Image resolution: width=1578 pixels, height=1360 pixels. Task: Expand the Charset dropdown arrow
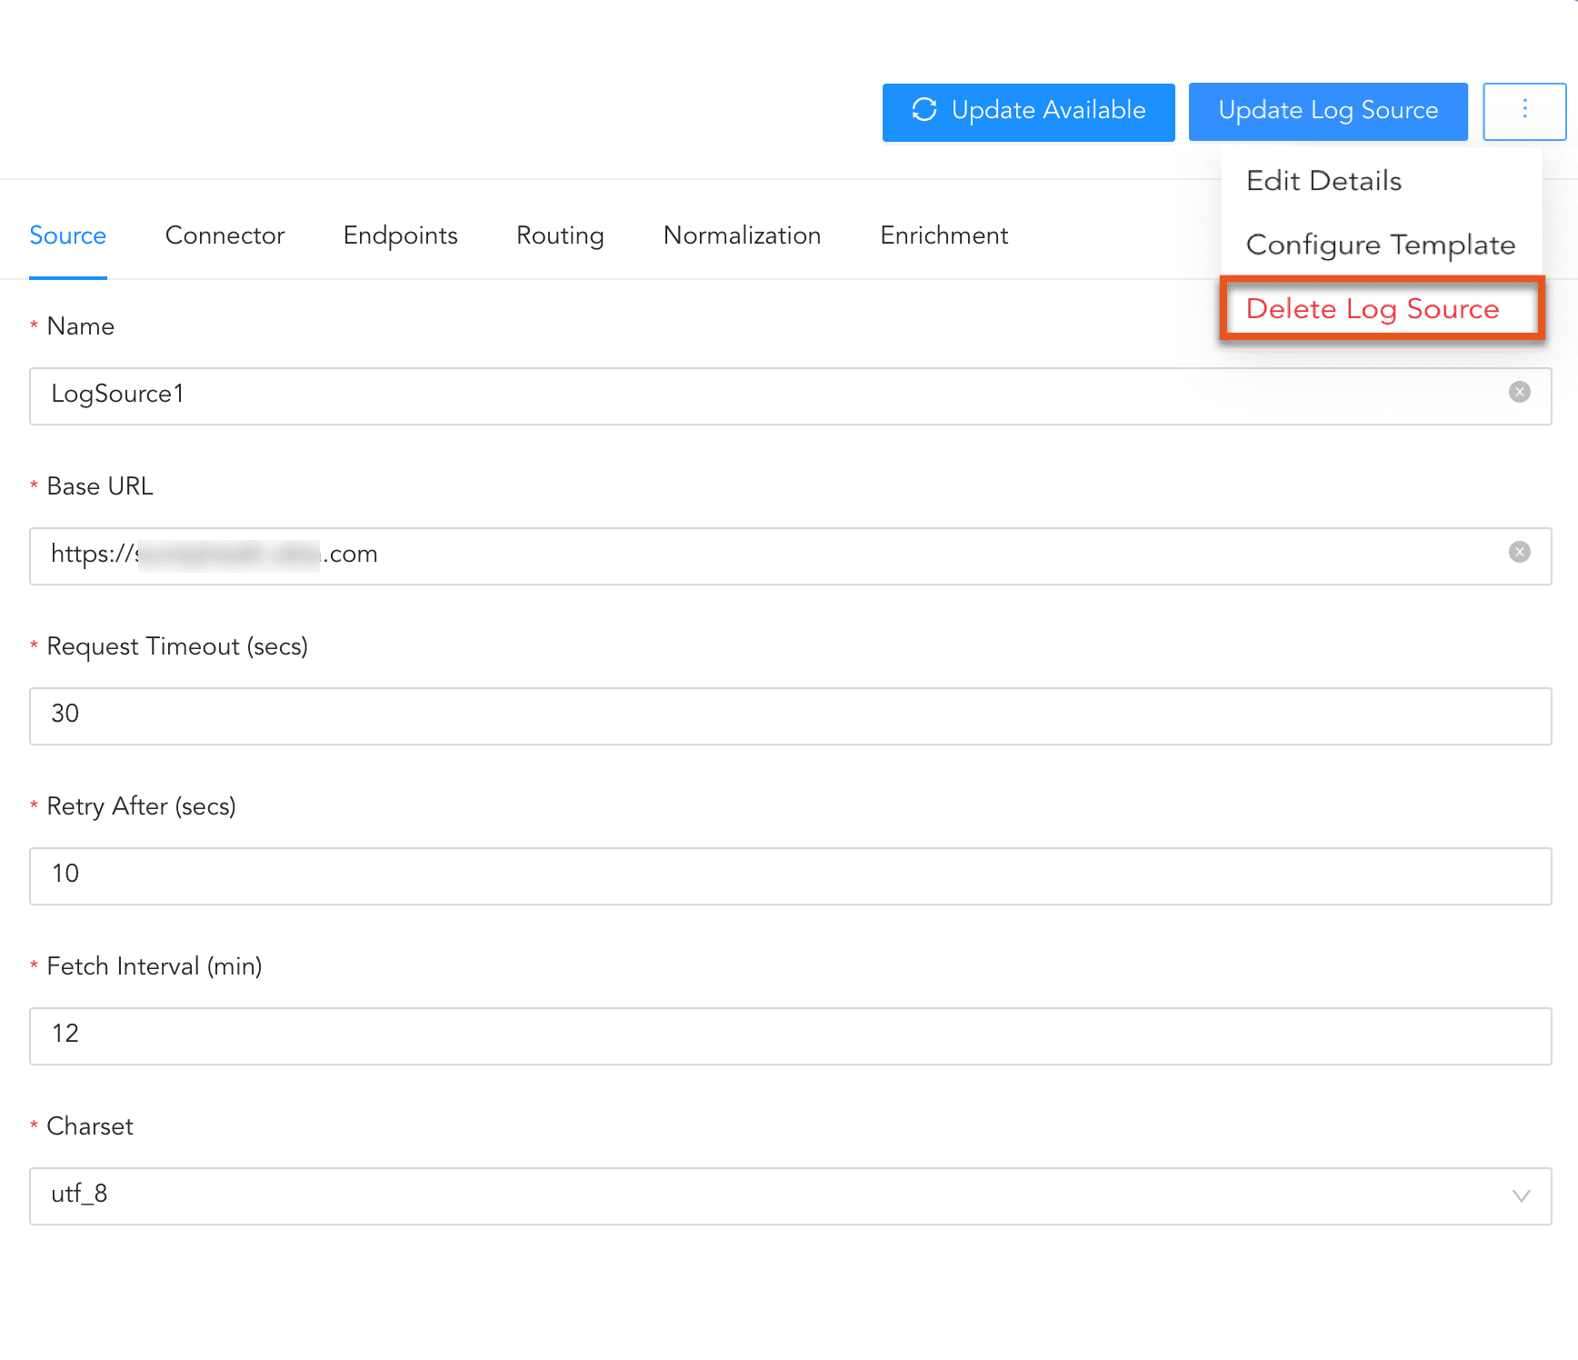pyautogui.click(x=1521, y=1195)
